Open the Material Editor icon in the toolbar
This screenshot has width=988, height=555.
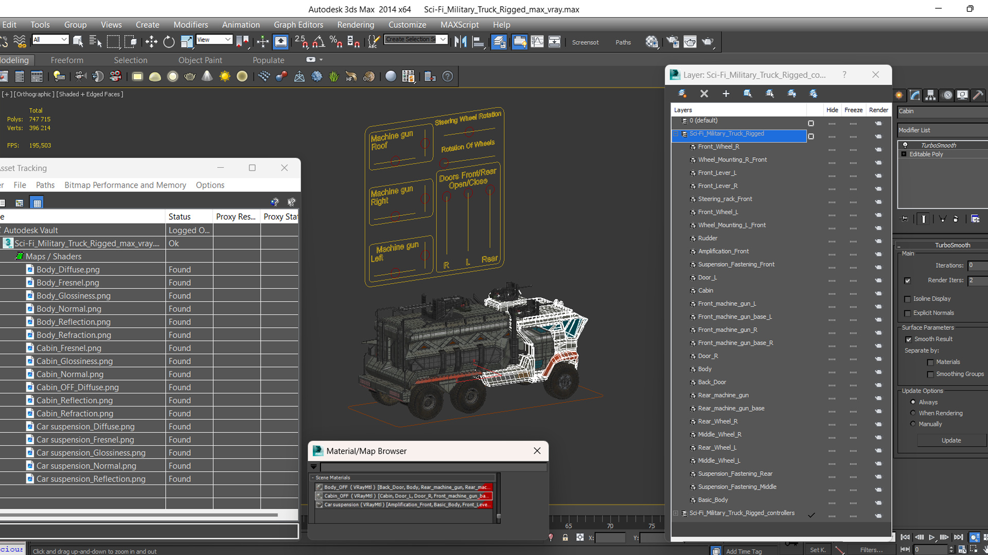tap(652, 42)
